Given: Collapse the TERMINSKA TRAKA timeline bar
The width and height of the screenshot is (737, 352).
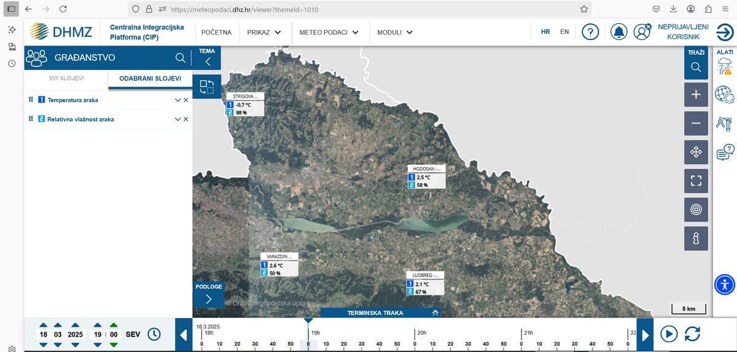Looking at the screenshot, I should pyautogui.click(x=435, y=313).
